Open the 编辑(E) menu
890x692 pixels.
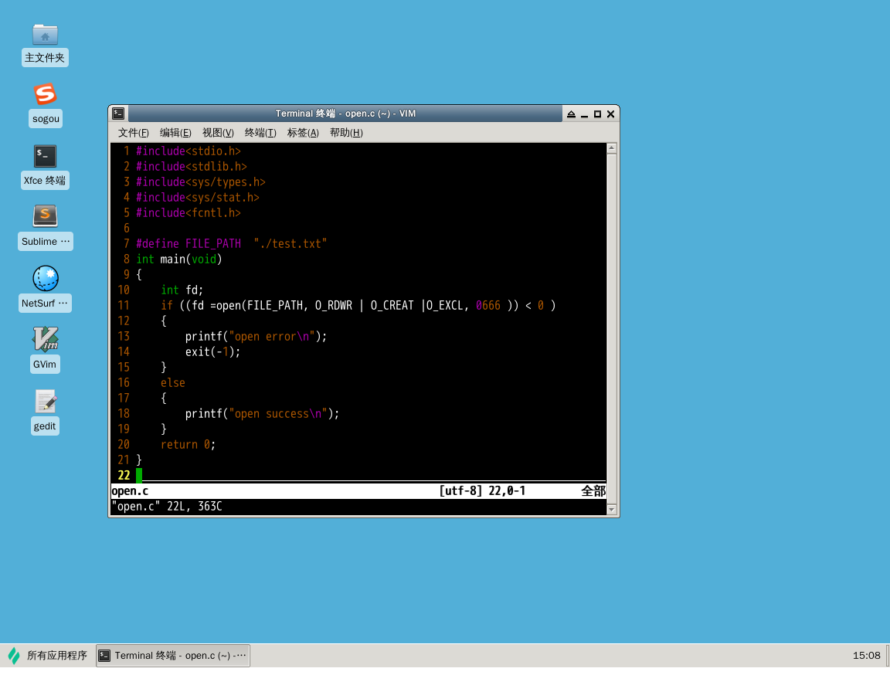[x=175, y=133]
